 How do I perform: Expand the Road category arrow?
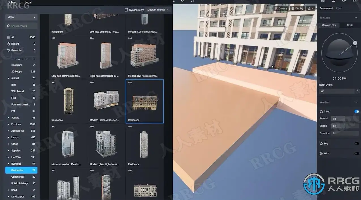[x=8, y=190]
